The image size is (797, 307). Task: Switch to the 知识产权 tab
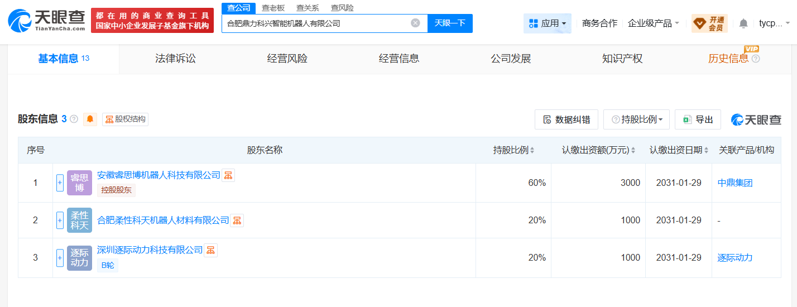[x=622, y=59]
